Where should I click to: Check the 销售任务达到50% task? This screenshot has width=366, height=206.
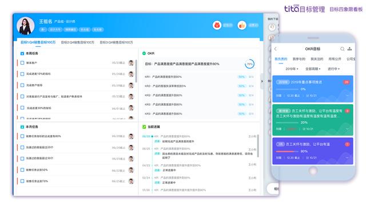pos(22,170)
